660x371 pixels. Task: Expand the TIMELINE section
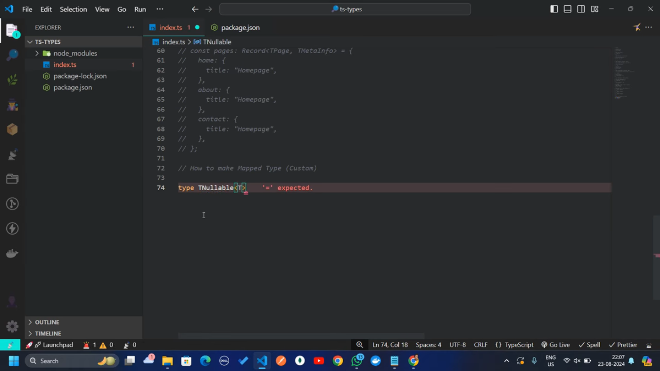pos(84,333)
